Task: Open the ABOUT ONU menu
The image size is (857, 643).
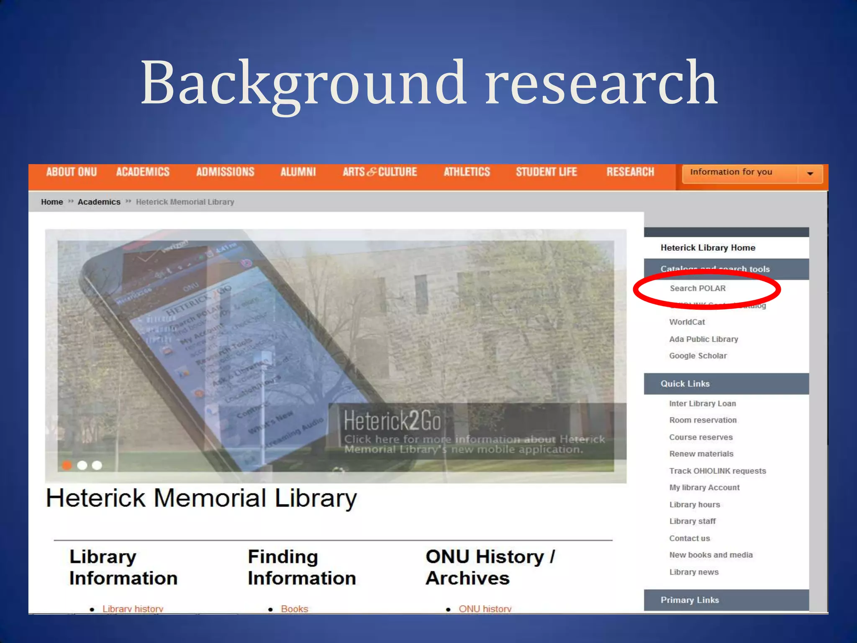Action: (72, 172)
